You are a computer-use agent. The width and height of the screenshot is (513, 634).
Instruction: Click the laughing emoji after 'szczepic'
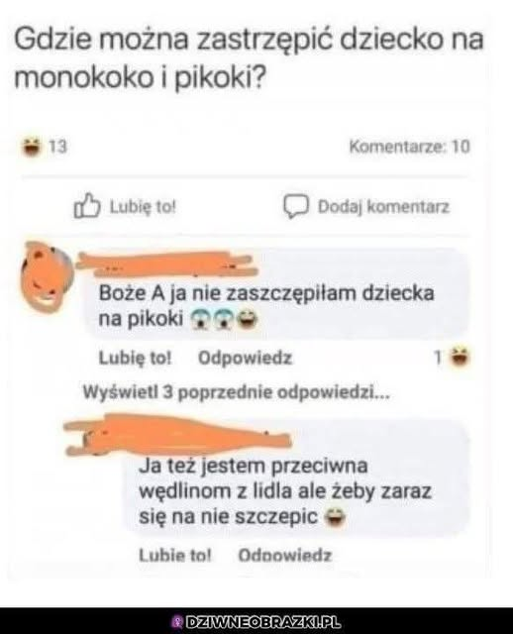point(335,517)
